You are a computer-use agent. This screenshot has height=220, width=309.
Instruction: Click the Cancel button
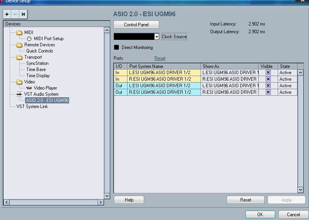(294, 215)
